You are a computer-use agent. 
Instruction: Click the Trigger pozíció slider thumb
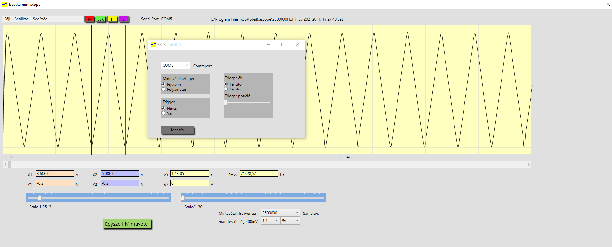tap(225, 103)
